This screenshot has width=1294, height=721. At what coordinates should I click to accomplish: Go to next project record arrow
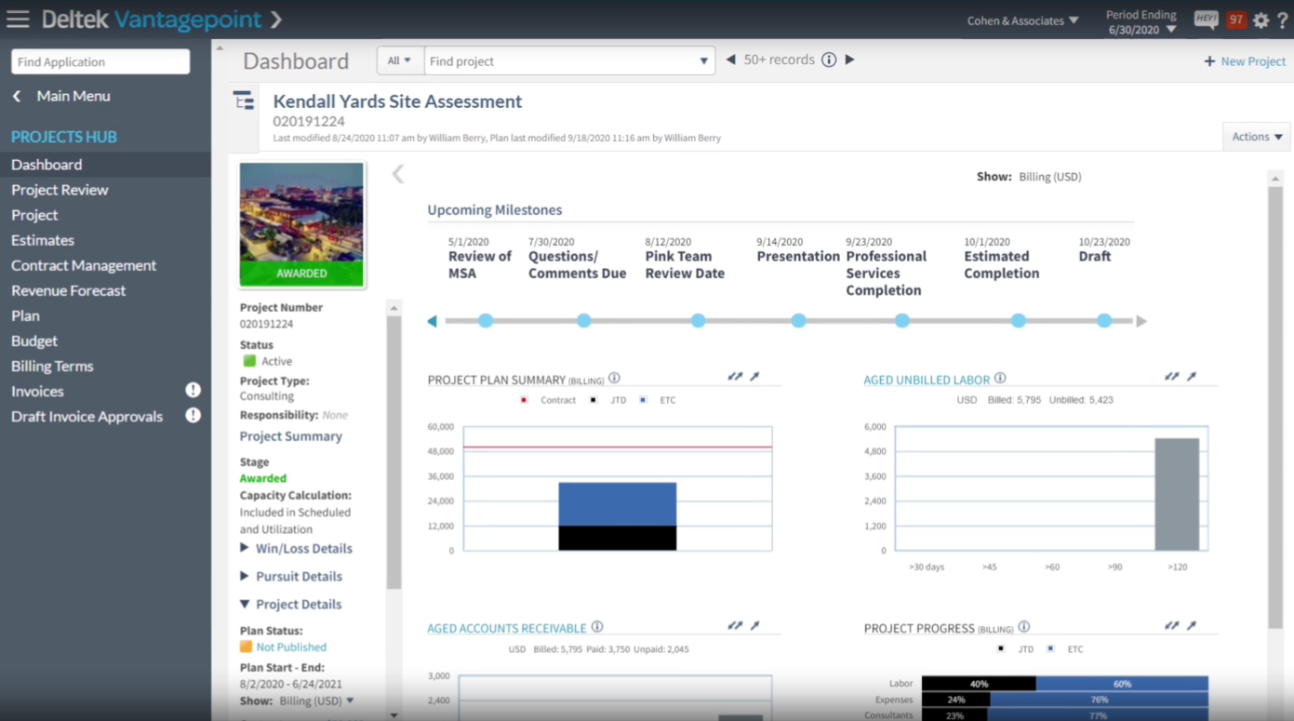pos(849,60)
